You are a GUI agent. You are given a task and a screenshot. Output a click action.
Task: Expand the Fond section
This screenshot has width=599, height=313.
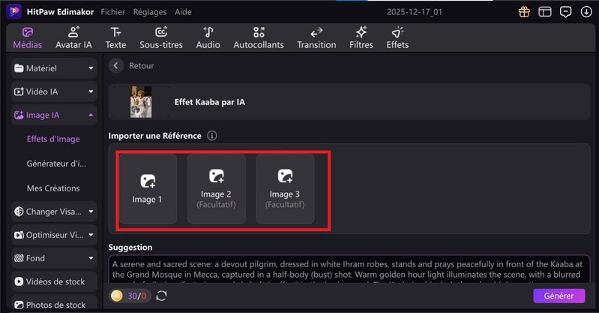[54, 258]
